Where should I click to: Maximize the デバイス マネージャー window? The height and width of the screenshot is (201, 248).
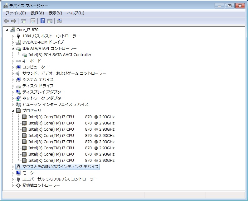230,6
